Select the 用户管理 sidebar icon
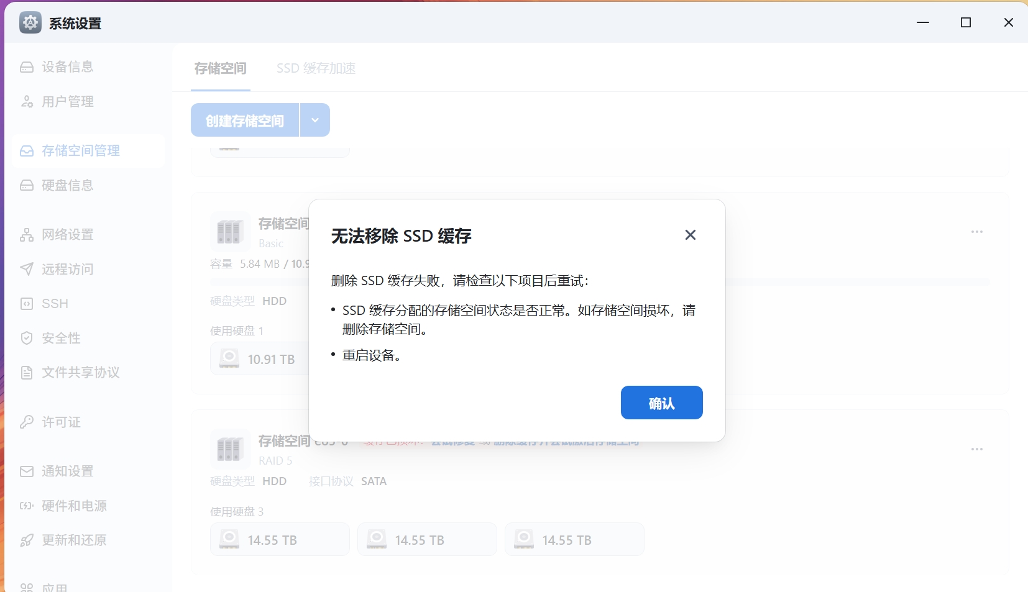This screenshot has height=592, width=1028. click(27, 101)
